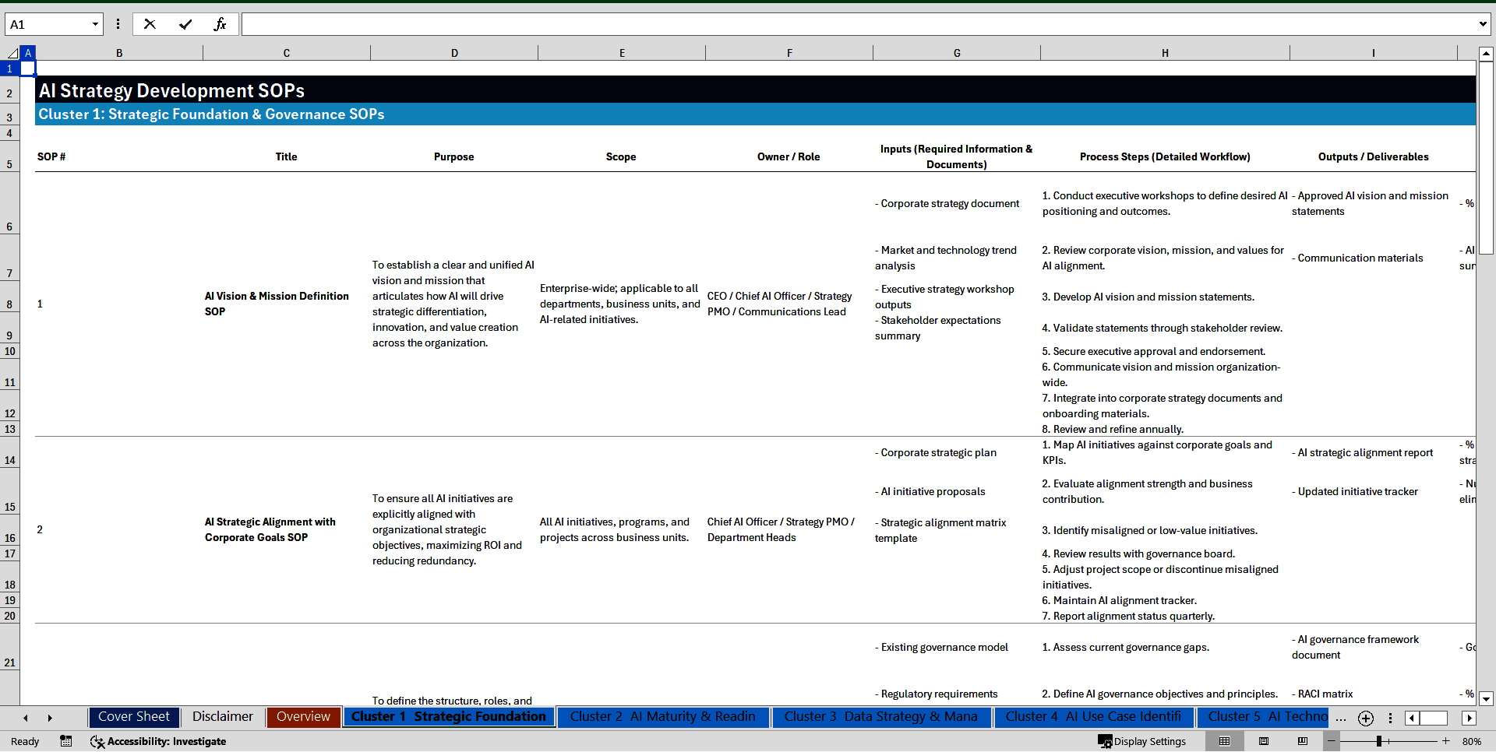Screen dimensions: 1496x752
Task: Open the Name Box dropdown
Action: click(95, 23)
